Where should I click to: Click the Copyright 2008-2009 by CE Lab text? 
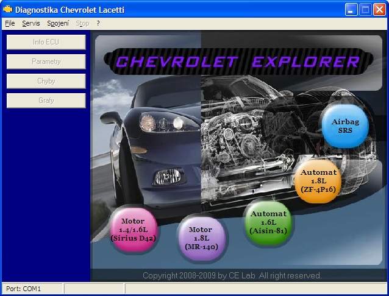232,275
